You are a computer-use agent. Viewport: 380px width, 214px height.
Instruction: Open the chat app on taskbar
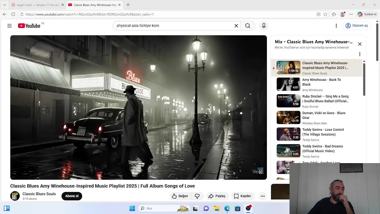click(206, 208)
